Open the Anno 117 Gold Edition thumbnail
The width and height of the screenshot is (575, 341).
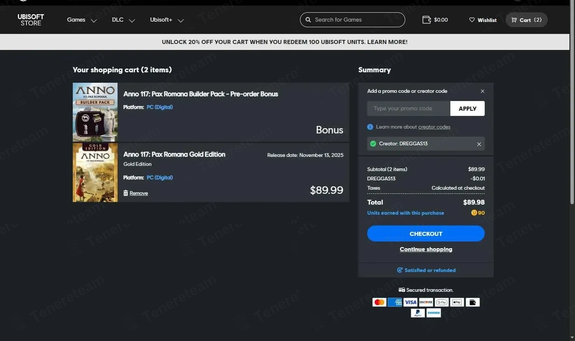(95, 173)
